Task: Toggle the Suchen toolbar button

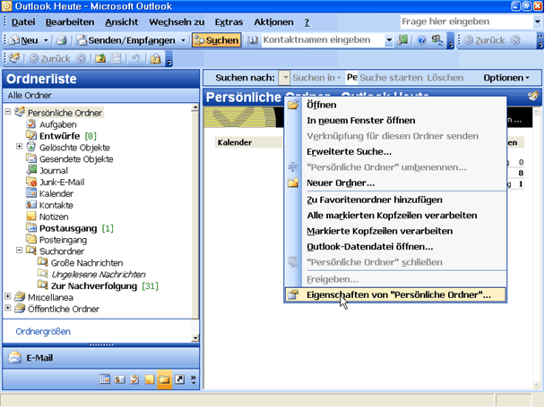Action: point(217,40)
